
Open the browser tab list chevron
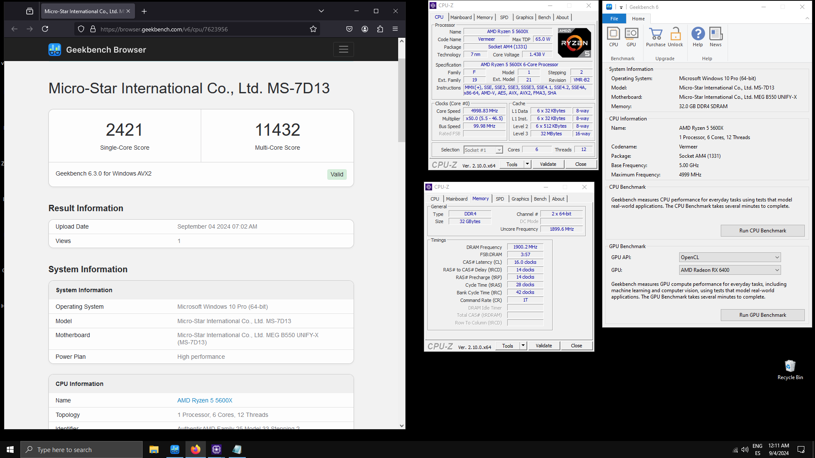tap(321, 11)
